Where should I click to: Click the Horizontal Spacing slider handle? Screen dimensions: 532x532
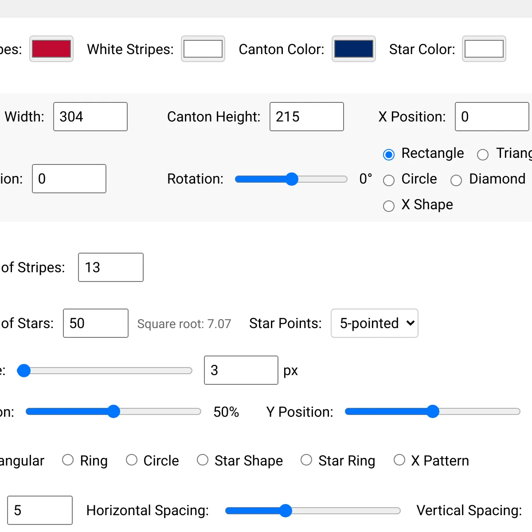tap(286, 511)
